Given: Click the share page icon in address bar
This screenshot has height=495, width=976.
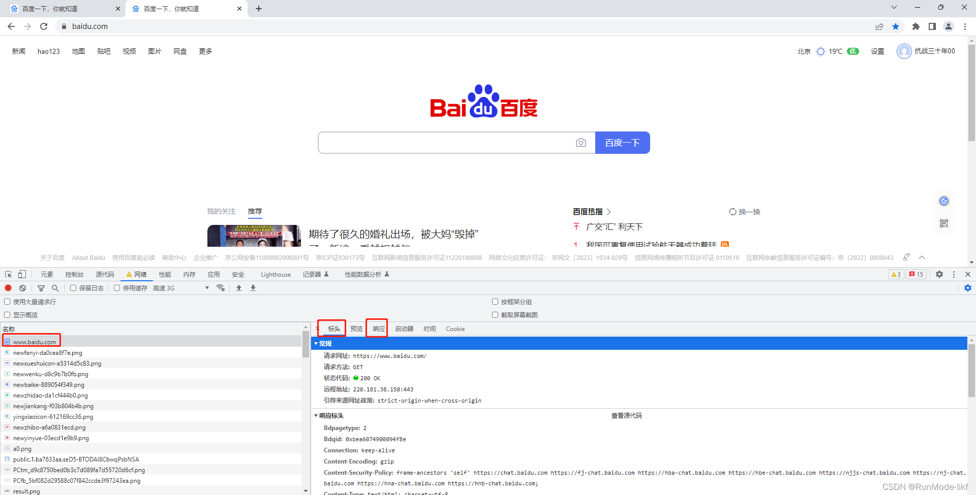Looking at the screenshot, I should [879, 26].
